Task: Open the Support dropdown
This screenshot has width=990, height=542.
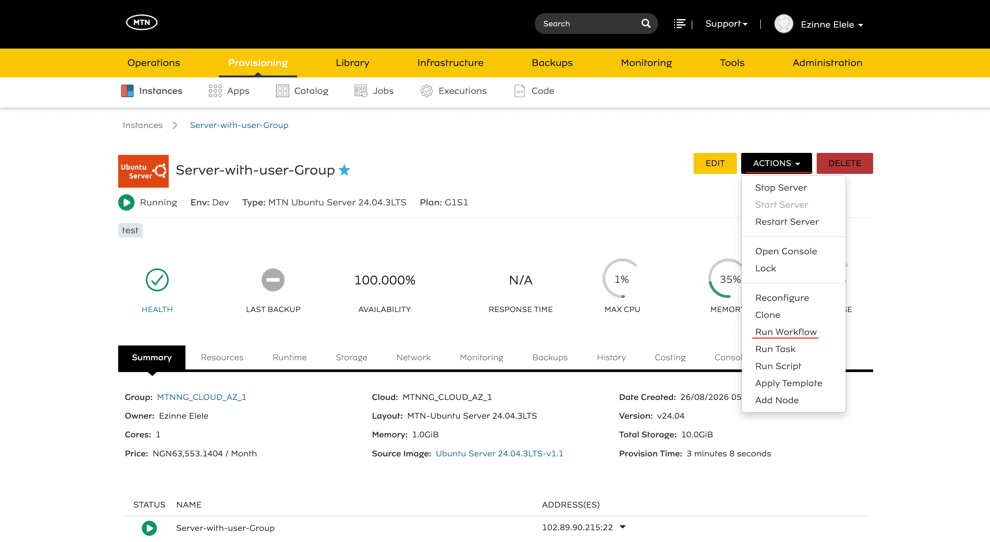Action: pos(726,24)
